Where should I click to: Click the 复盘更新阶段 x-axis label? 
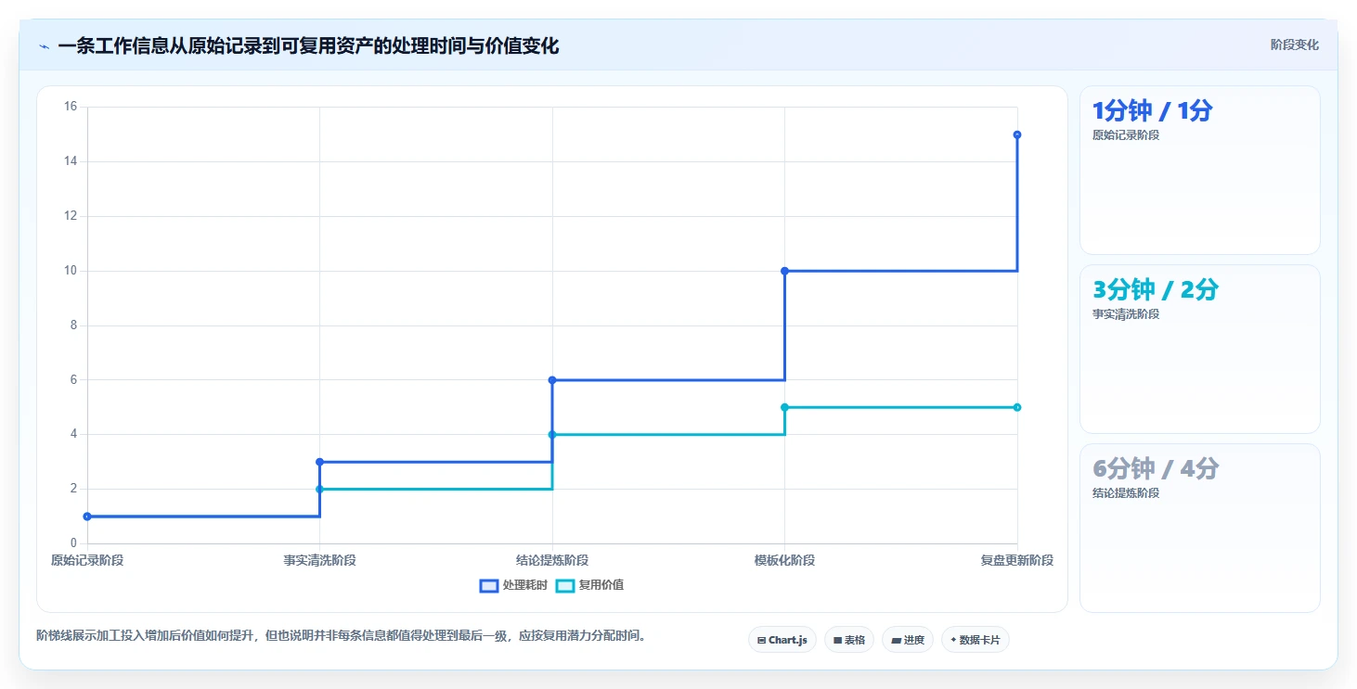[1017, 560]
